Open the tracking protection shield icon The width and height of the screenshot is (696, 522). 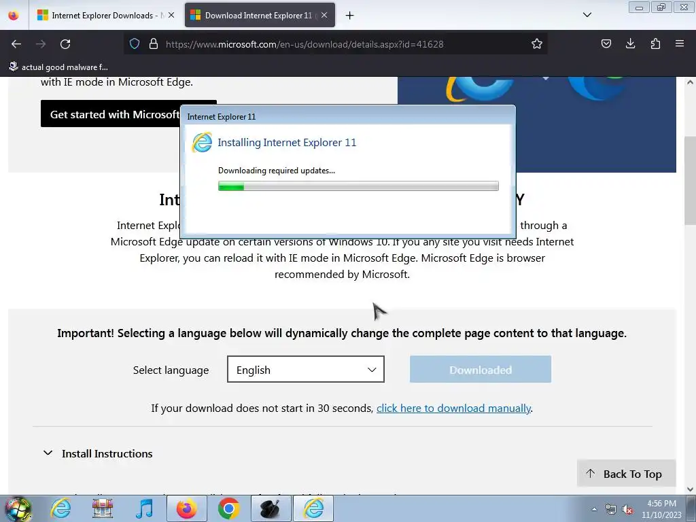pos(135,43)
